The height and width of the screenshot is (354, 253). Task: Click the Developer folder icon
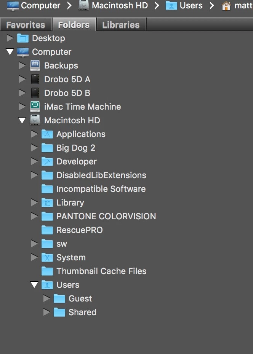pos(47,162)
